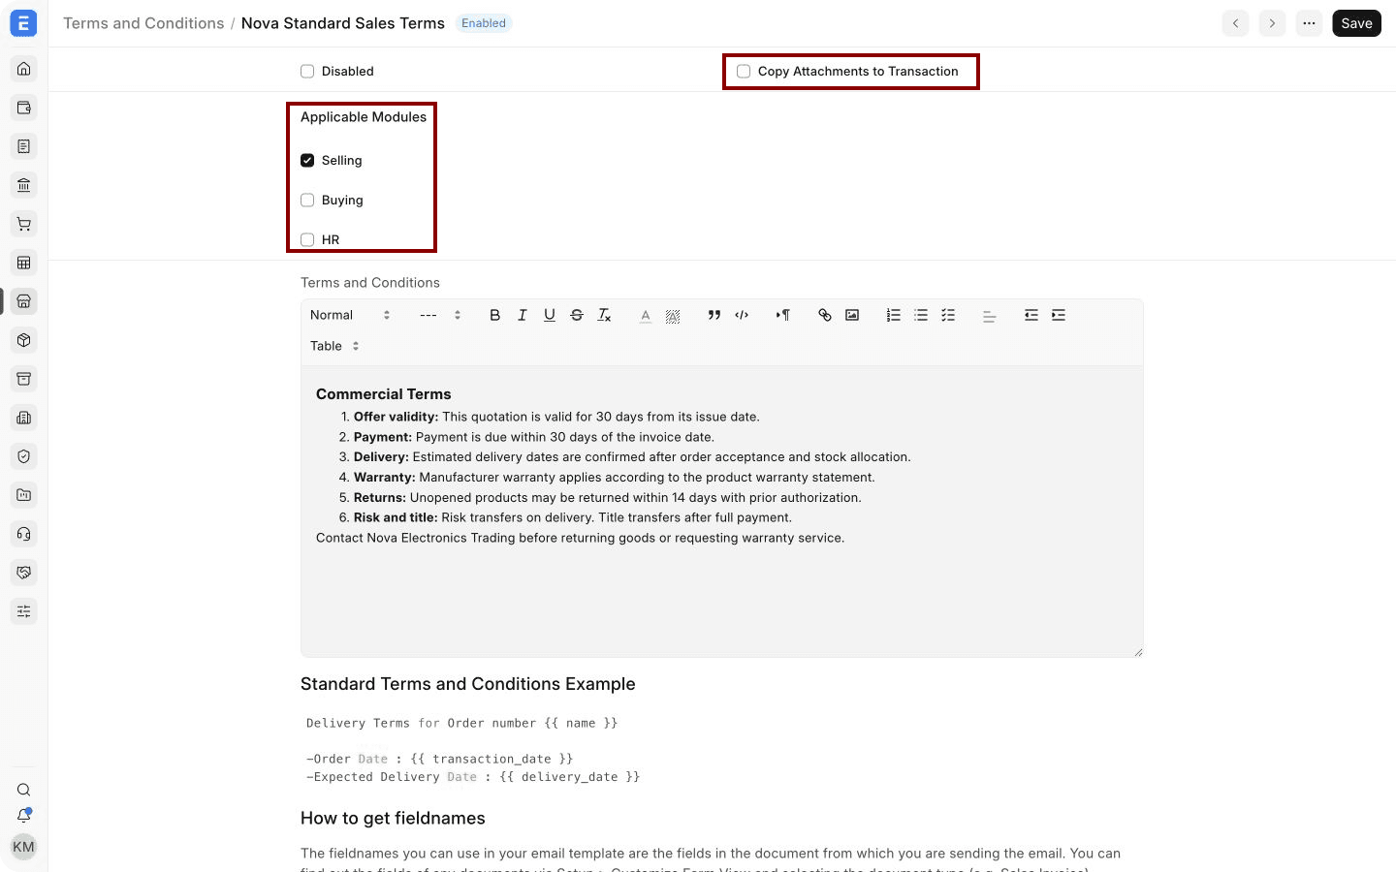1396x872 pixels.
Task: Start an ordered numbered list
Action: [894, 315]
